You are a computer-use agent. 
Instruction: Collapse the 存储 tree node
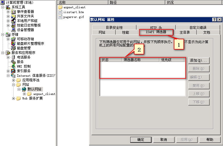point(3,35)
